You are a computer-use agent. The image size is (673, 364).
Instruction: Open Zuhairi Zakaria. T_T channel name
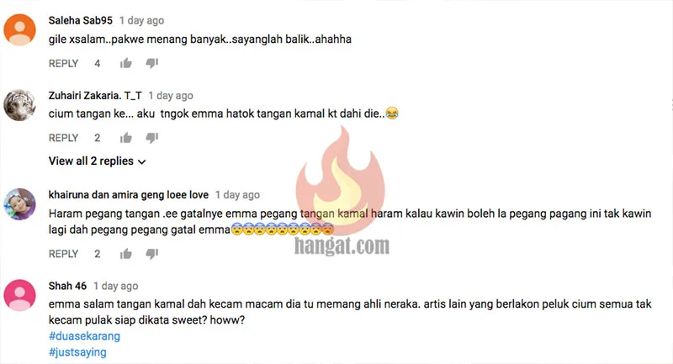pos(95,96)
